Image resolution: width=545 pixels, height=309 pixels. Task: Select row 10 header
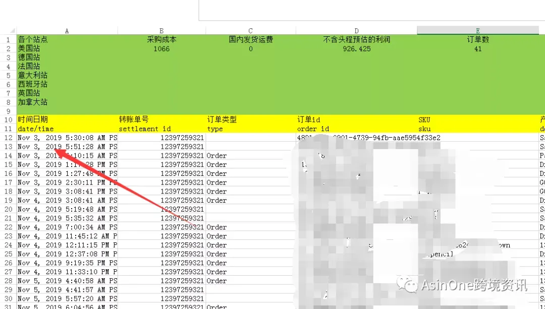coord(9,120)
